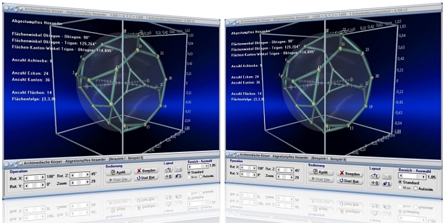The height and width of the screenshot is (223, 445).
Task: Click Beenden button in left window
Action: point(146,171)
